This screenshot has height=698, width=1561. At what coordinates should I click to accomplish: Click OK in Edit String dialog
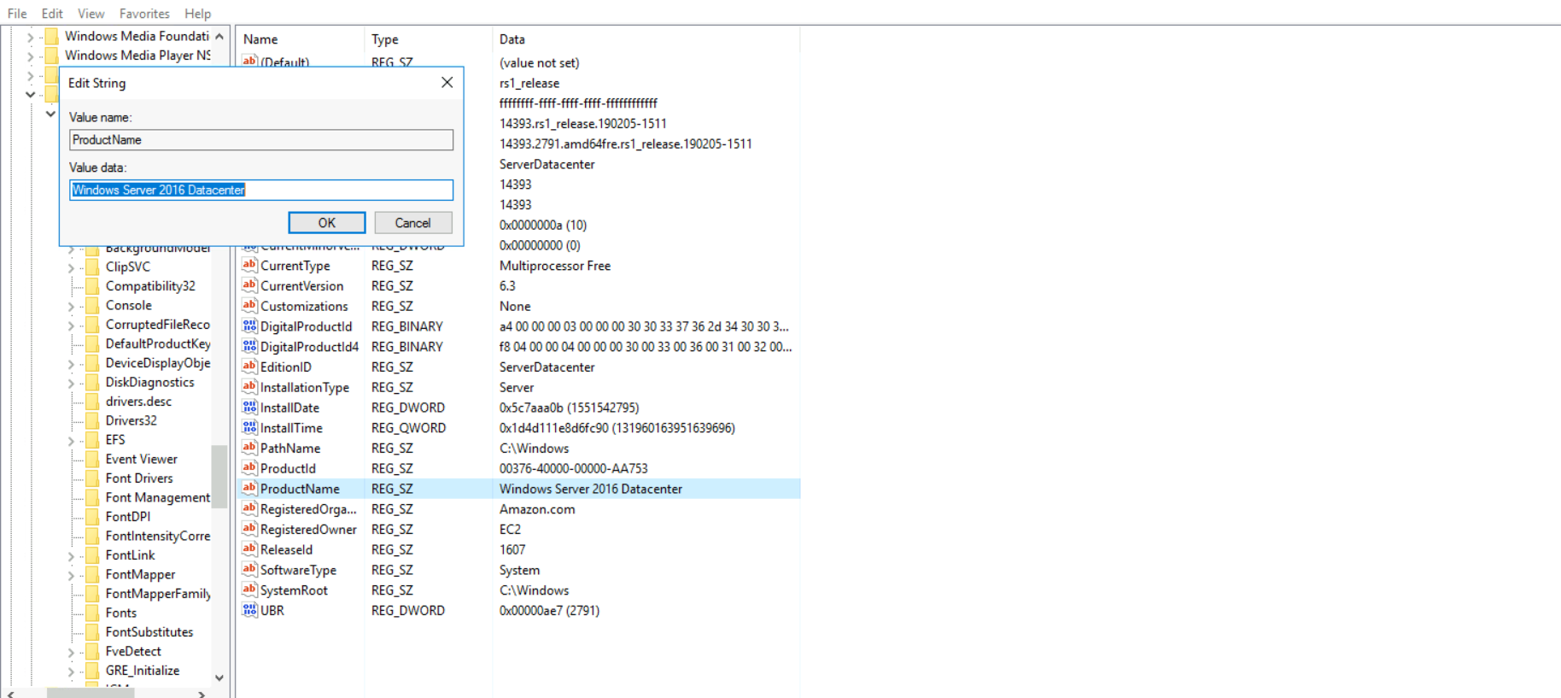[327, 223]
